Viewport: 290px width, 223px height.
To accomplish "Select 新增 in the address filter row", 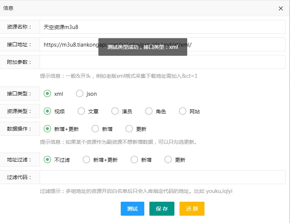I will (x=134, y=160).
